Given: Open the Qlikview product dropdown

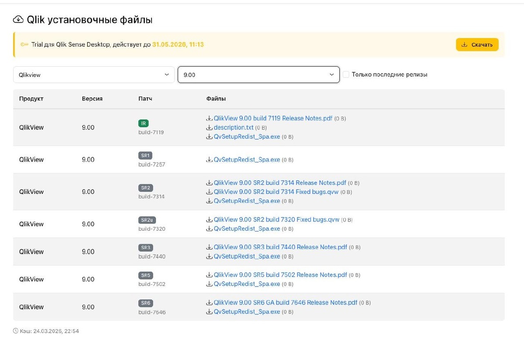Looking at the screenshot, I should pos(94,75).
